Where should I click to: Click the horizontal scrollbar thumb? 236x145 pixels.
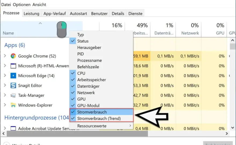(x=77, y=133)
